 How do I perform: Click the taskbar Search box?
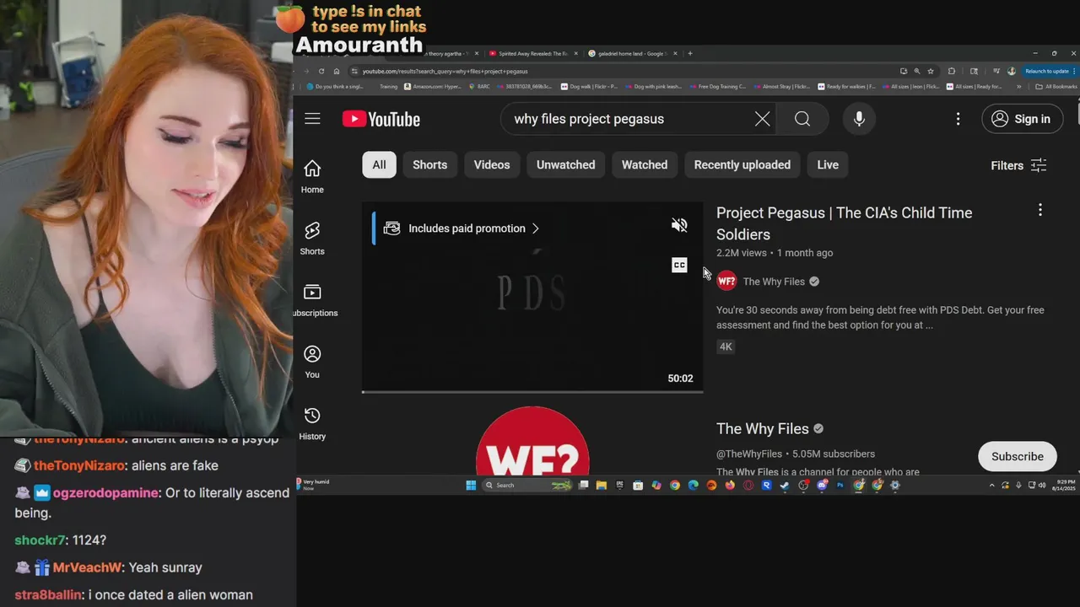(526, 485)
